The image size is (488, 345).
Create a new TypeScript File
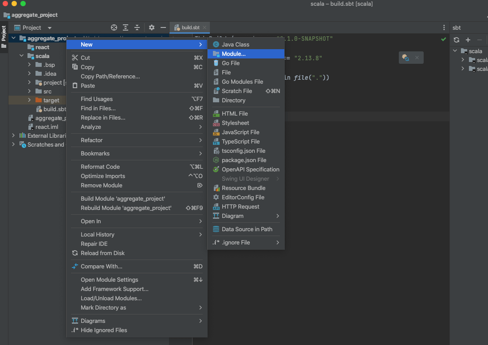[246, 141]
